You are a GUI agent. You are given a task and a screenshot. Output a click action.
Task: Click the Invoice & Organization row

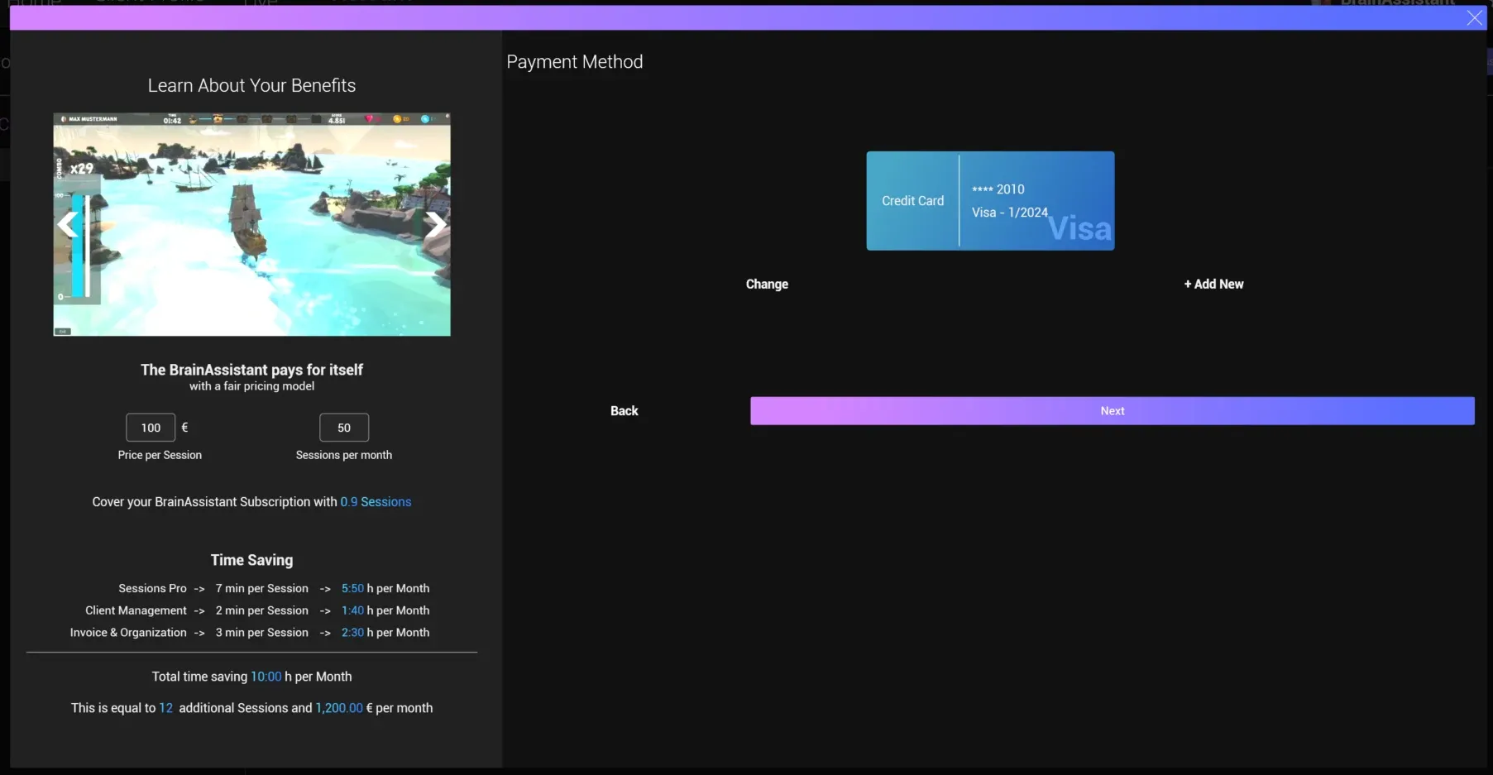pos(250,633)
